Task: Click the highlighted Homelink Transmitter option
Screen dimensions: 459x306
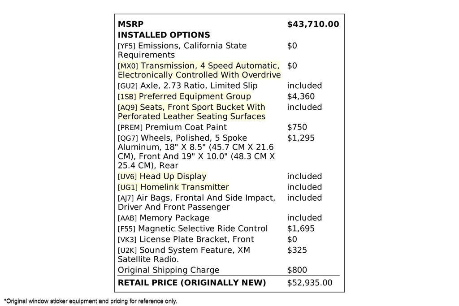Action: [173, 187]
